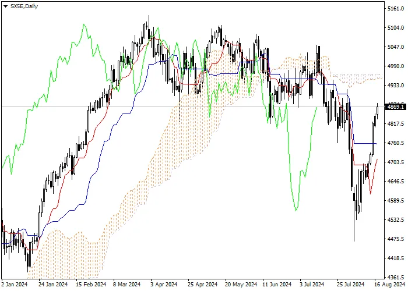Click the 4990.0 price axis label
The width and height of the screenshot is (408, 291).
pos(396,66)
